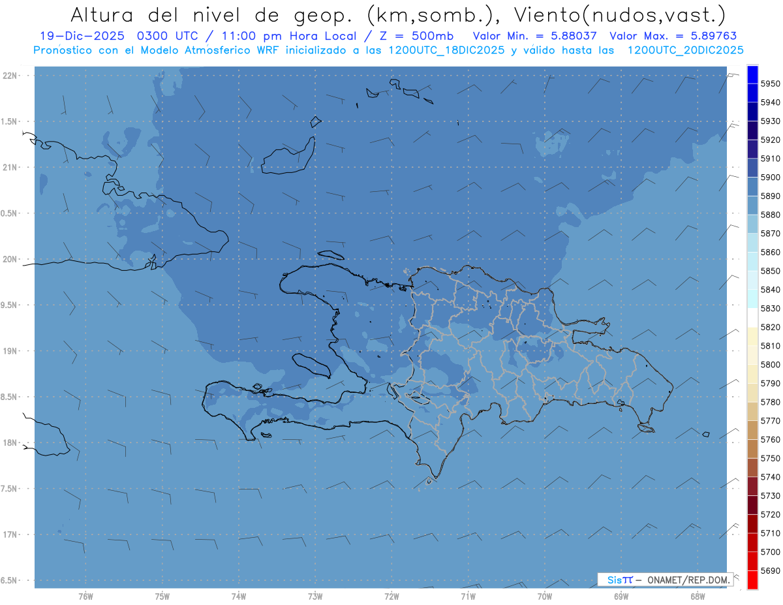Click the 21N latitude axis label
Viewport: 783px width, 605px height.
coord(10,168)
